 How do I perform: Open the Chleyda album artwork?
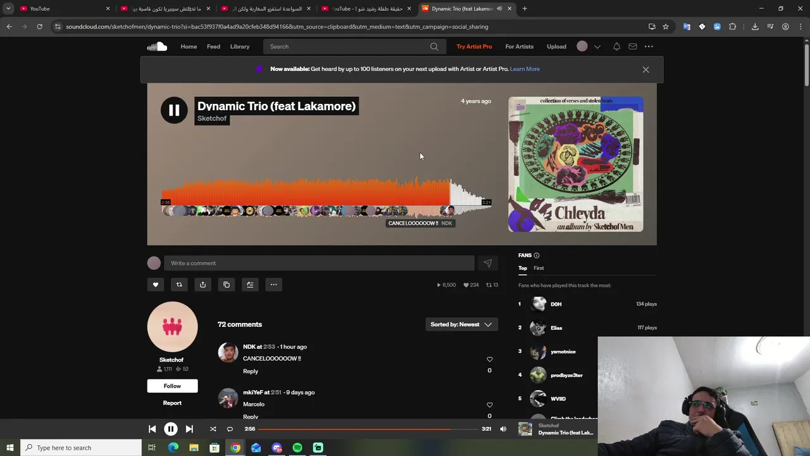coord(576,164)
